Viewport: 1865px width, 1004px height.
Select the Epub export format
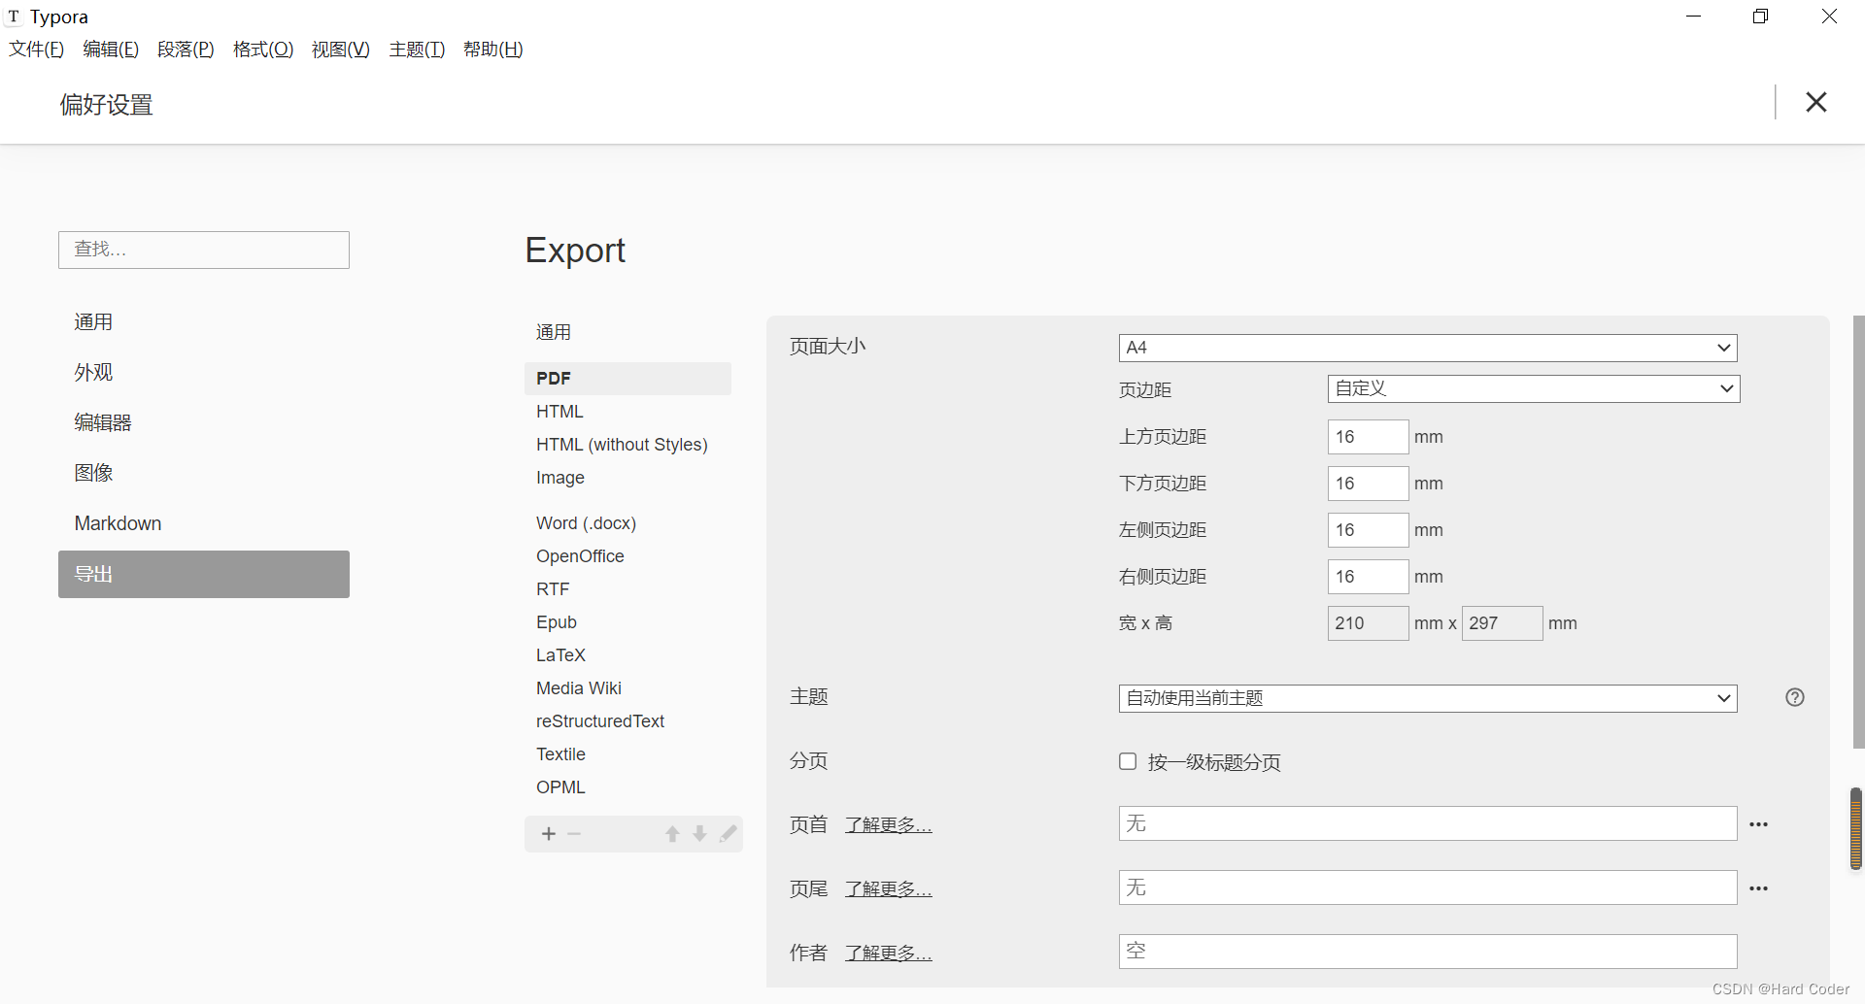click(x=627, y=622)
